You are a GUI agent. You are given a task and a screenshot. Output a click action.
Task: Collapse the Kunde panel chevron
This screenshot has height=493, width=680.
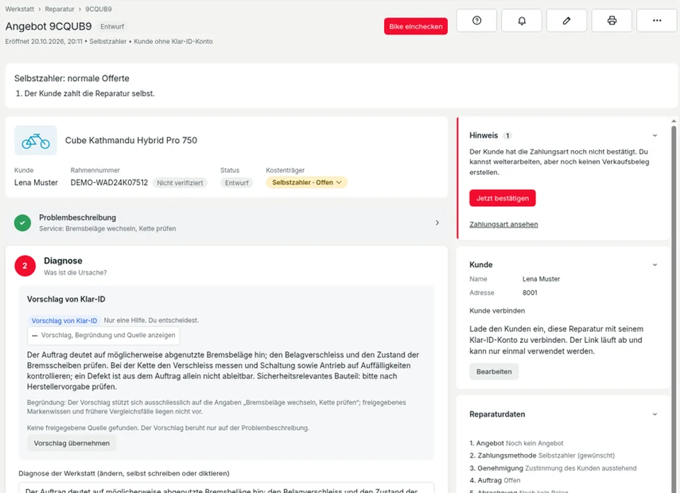coord(654,264)
